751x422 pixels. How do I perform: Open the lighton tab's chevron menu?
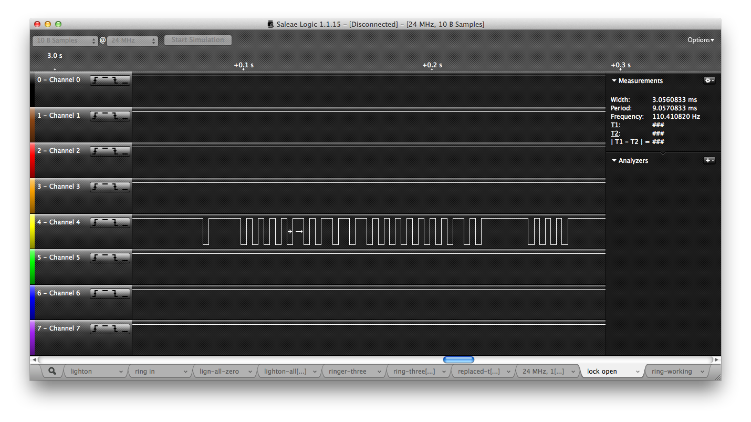coord(121,372)
